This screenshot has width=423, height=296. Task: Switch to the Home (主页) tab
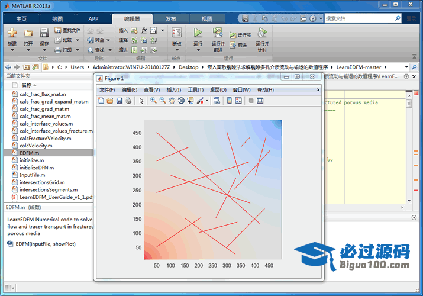[21, 19]
